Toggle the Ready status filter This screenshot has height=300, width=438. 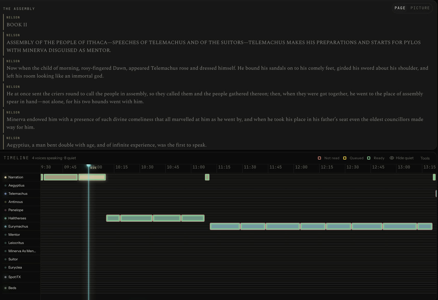click(376, 158)
